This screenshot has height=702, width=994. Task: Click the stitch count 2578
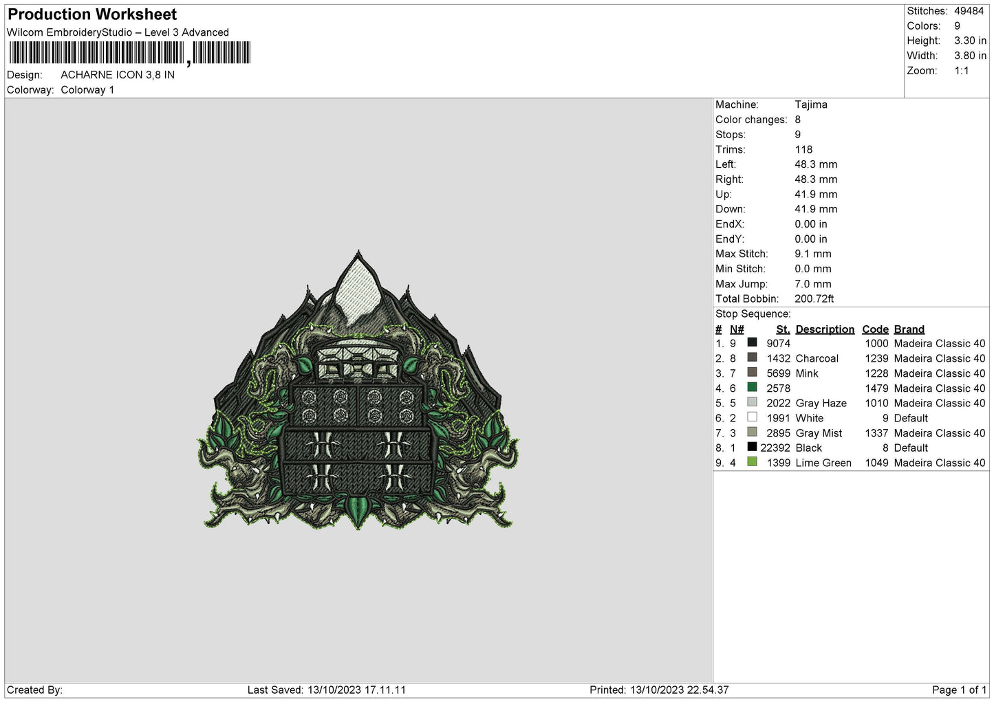[778, 388]
